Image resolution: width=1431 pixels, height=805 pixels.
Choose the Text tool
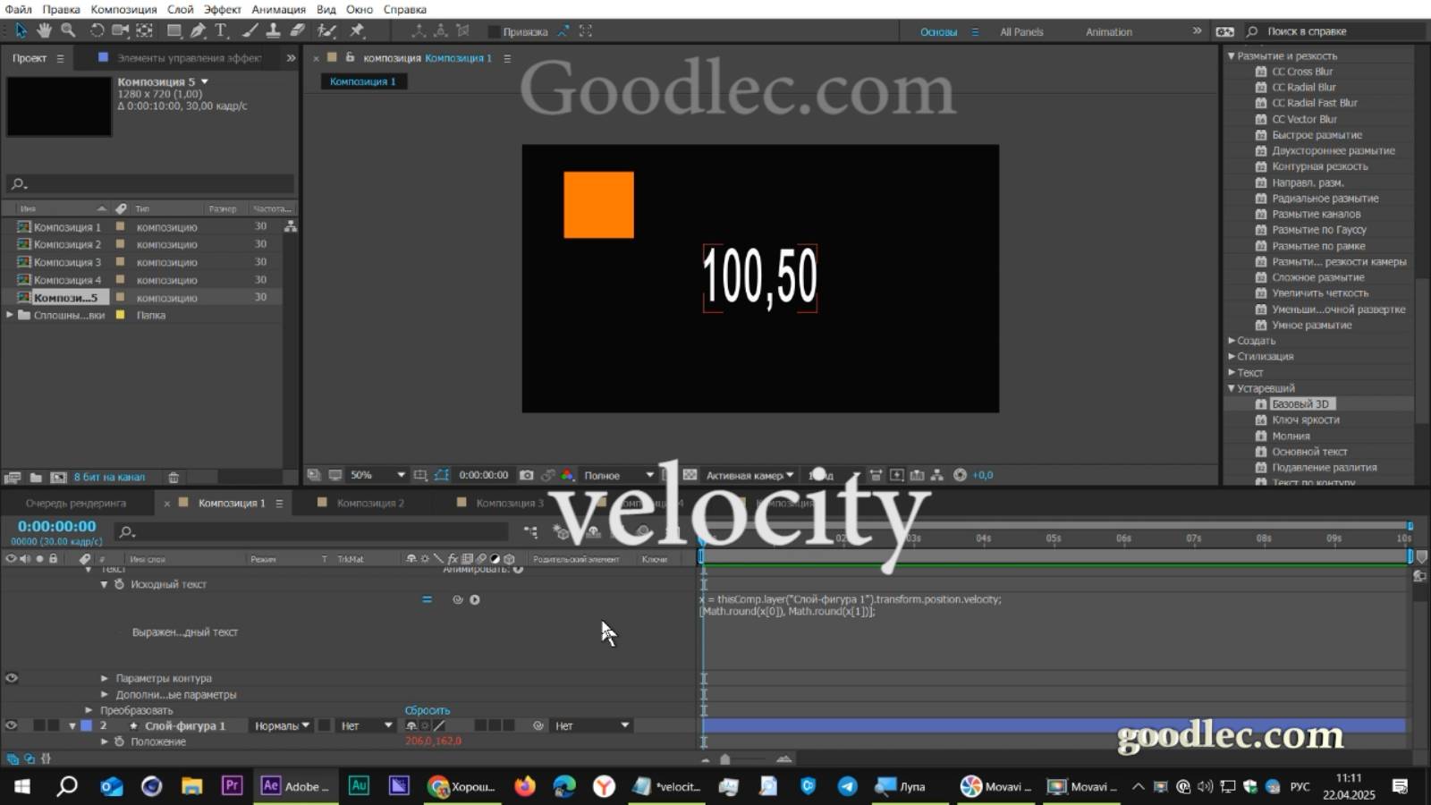(220, 30)
